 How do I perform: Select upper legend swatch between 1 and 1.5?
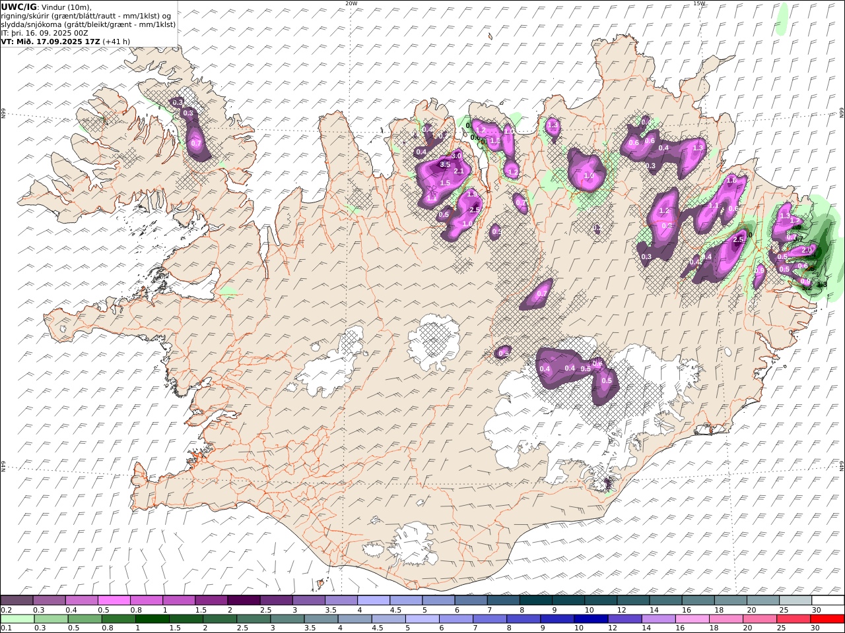click(179, 601)
